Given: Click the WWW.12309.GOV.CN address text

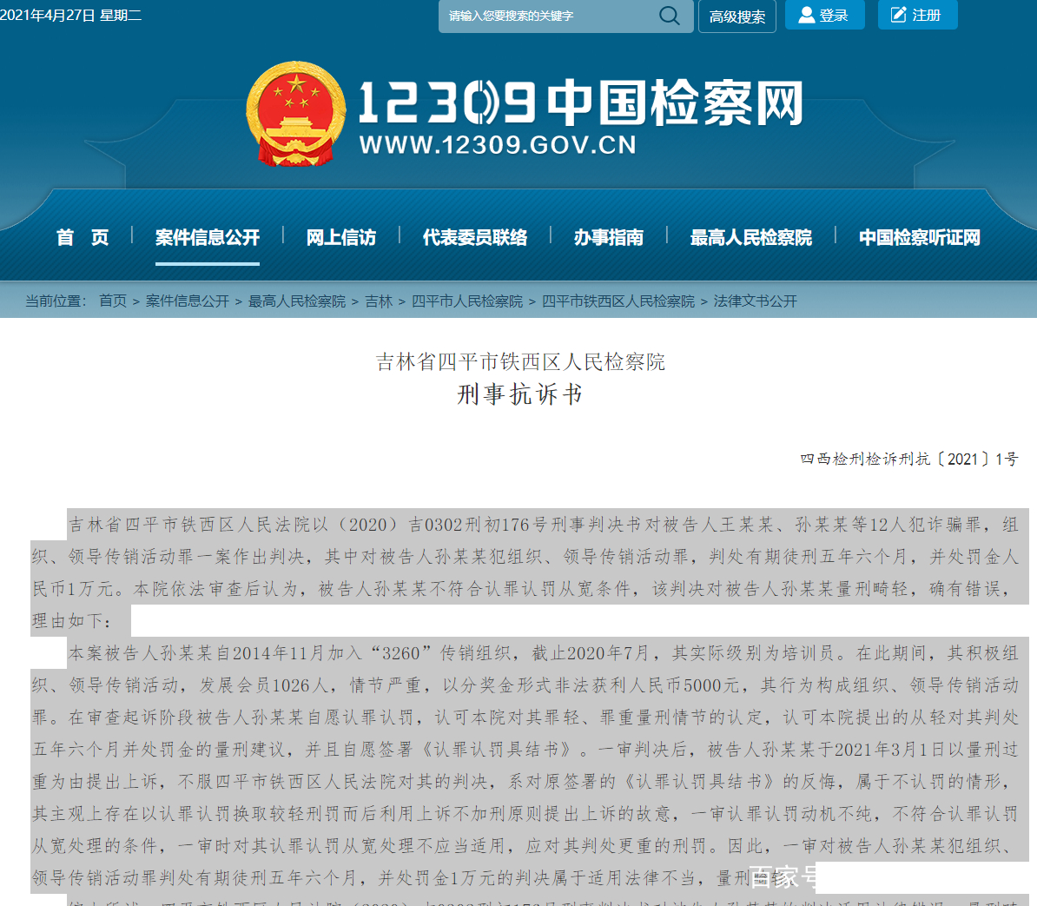Looking at the screenshot, I should coord(498,145).
